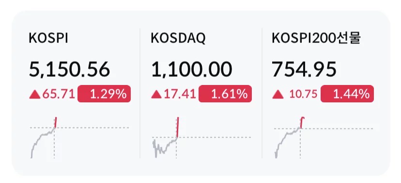Click the 1.61% change badge
The image size is (401, 183).
(x=225, y=94)
